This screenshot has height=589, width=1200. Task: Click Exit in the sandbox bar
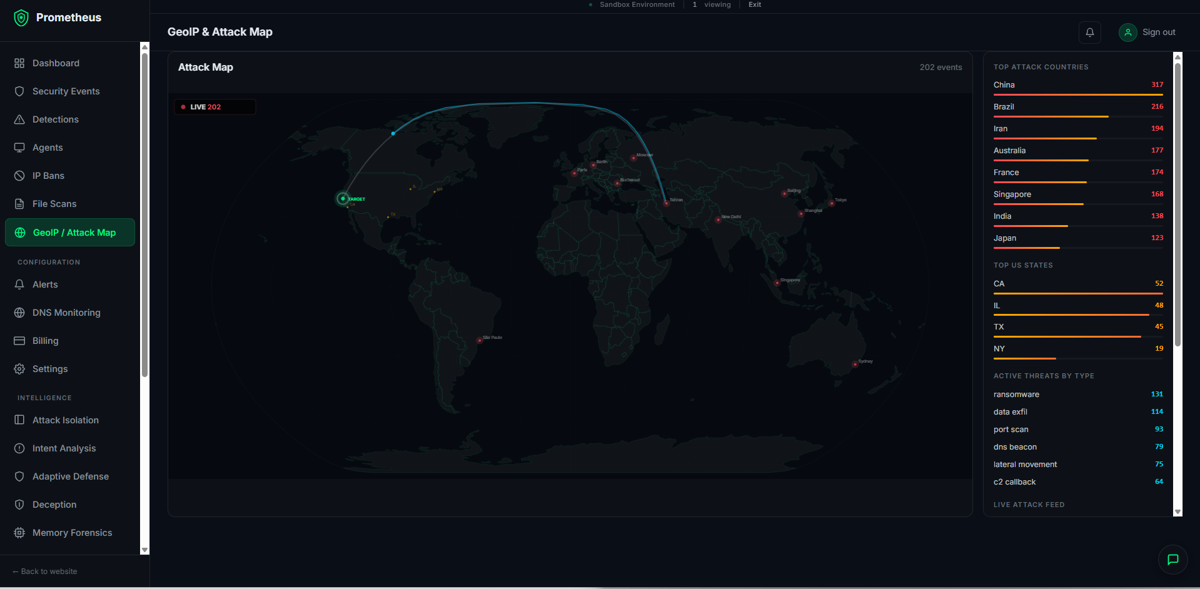[755, 4]
